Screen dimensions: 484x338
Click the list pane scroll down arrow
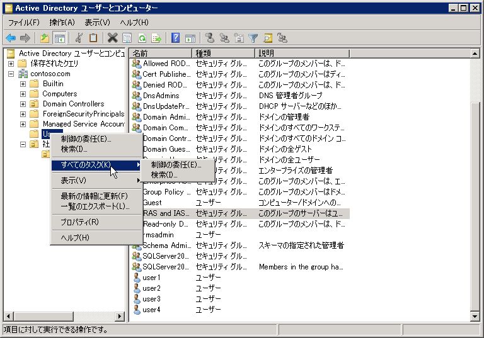tap(475, 316)
